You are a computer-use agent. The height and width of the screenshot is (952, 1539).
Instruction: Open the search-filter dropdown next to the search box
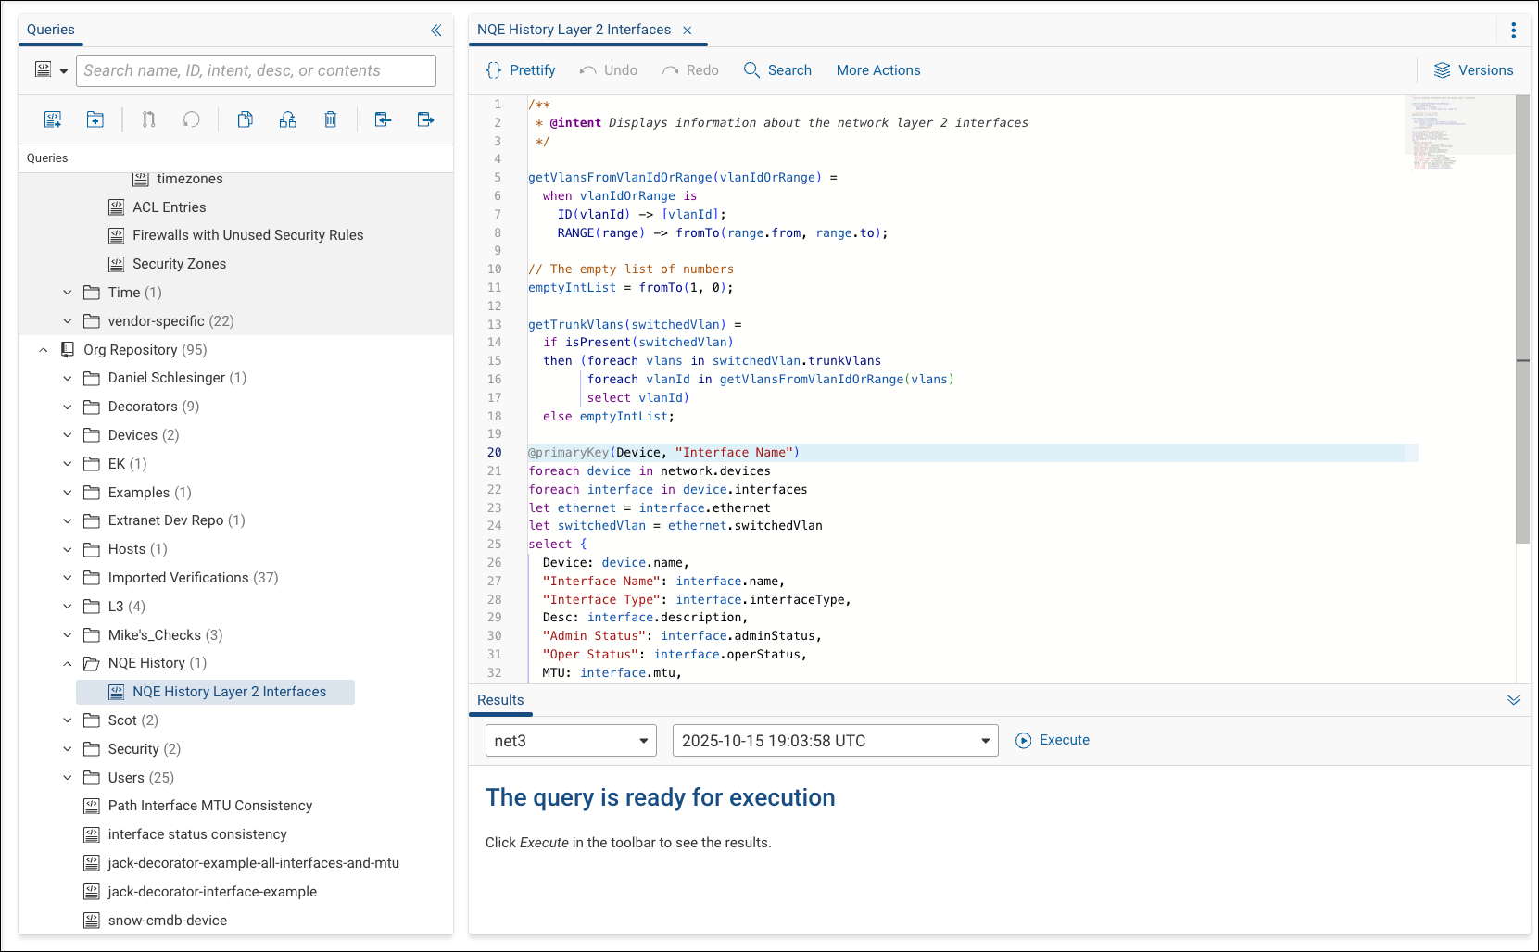point(63,70)
